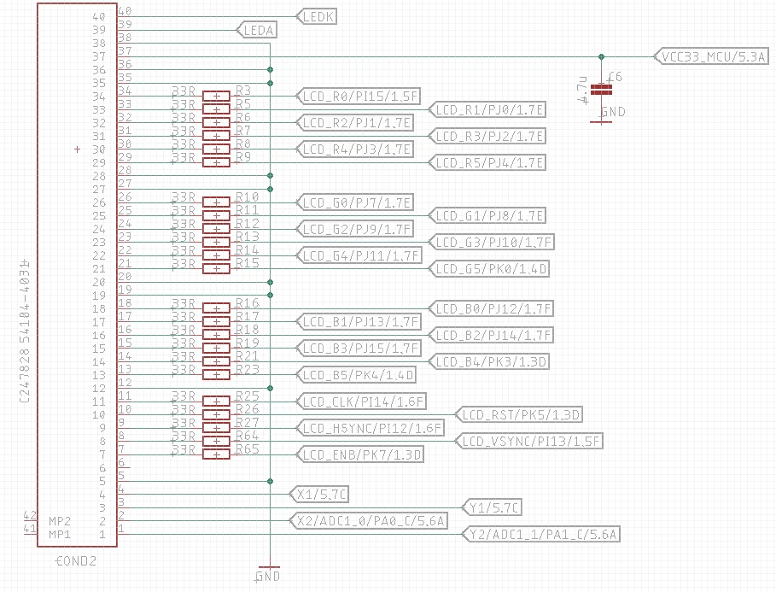Viewport: 776px width, 592px height.
Task: Select the CON02 connector name
Action: 76,561
